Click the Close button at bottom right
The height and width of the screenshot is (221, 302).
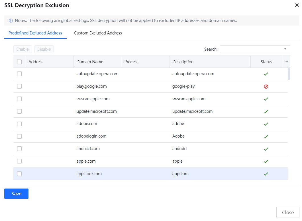288,212
